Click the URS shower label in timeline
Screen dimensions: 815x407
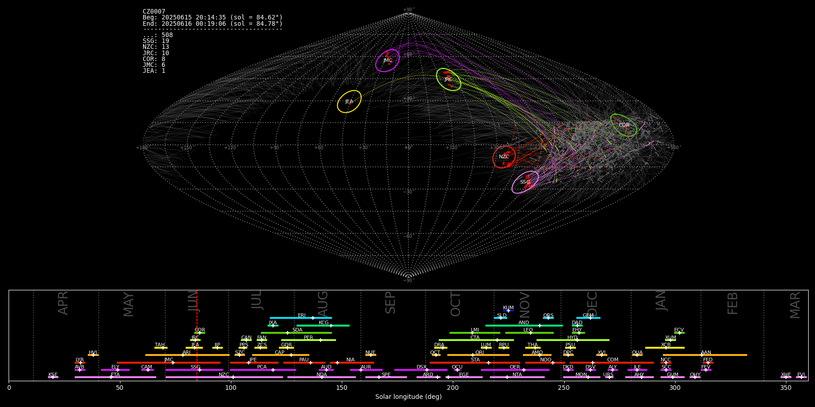tap(608, 375)
